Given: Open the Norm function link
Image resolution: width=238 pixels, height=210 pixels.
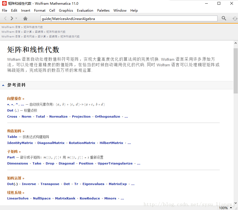Looking at the screenshot, I should point(26,117).
